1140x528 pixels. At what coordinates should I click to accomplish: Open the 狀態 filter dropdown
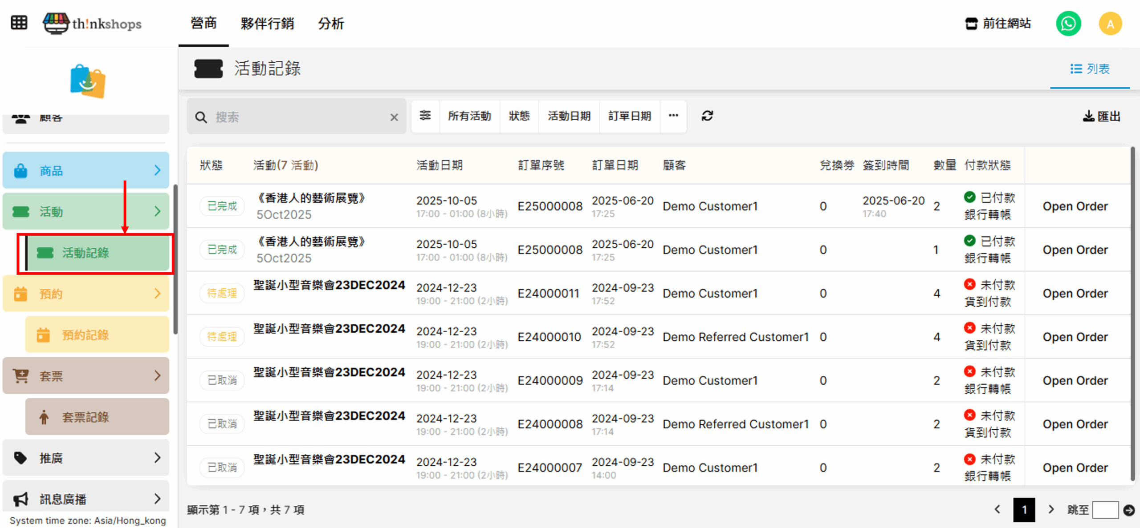519,116
